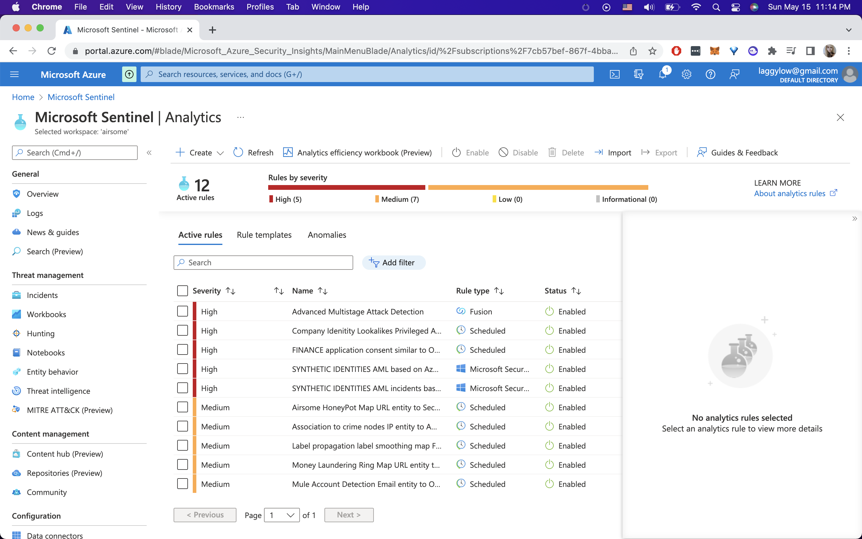Click About analytics rules link

click(789, 193)
